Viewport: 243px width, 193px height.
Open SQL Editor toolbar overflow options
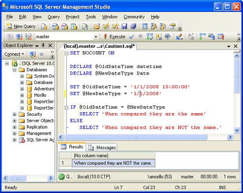(x=239, y=37)
